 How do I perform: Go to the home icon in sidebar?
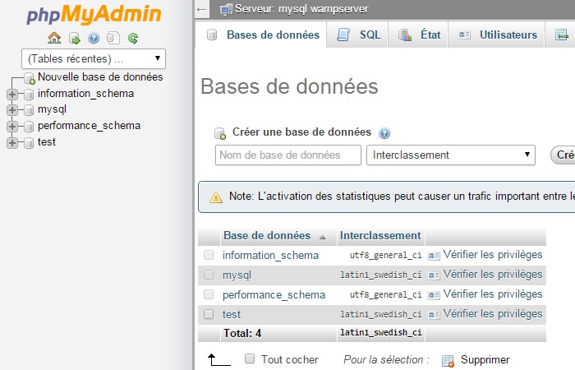coord(54,38)
